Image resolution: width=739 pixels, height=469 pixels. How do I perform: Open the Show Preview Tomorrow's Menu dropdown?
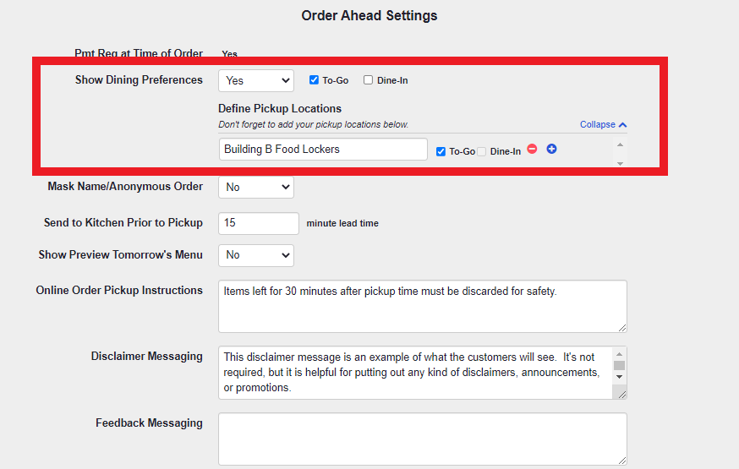256,254
